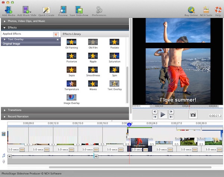Select the Sepia effect icon
Image resolution: width=224 pixels, height=177 pixels.
72,70
